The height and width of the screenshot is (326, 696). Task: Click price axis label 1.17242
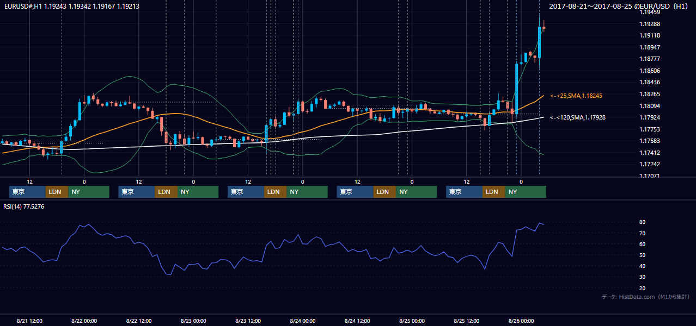pos(649,164)
